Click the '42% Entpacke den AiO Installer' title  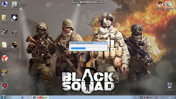(83, 43)
